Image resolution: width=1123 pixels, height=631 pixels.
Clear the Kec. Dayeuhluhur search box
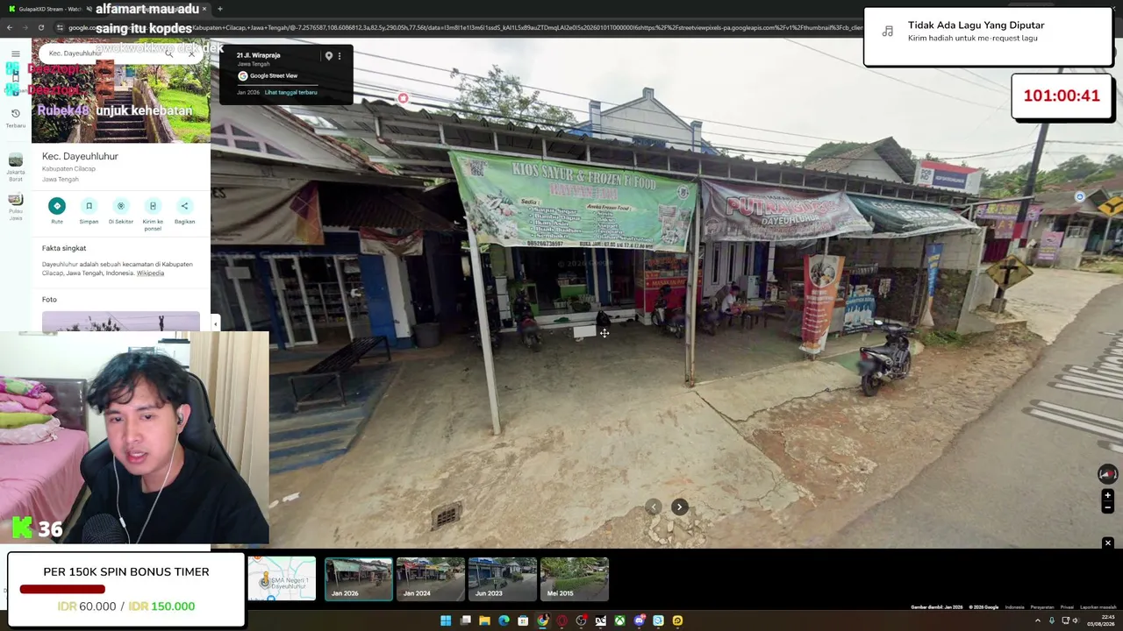coord(191,53)
